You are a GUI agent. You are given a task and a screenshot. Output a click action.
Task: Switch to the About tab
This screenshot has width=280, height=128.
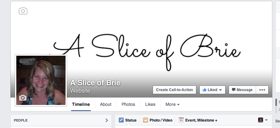(106, 104)
